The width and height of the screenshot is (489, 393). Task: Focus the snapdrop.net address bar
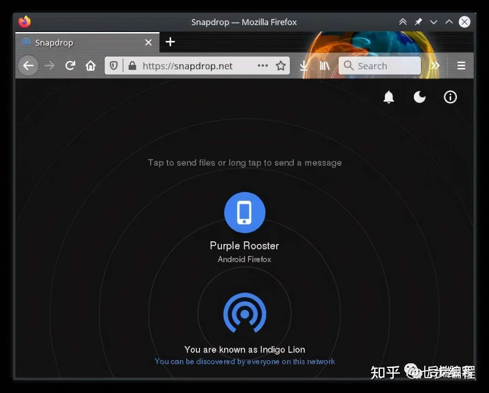[197, 65]
